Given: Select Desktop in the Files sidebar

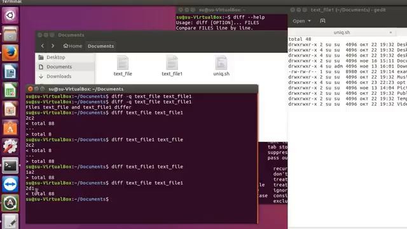Looking at the screenshot, I should click(56, 57).
